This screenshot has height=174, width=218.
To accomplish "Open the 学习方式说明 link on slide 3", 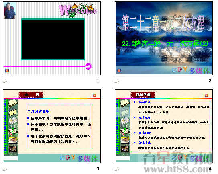I will (x=39, y=111).
